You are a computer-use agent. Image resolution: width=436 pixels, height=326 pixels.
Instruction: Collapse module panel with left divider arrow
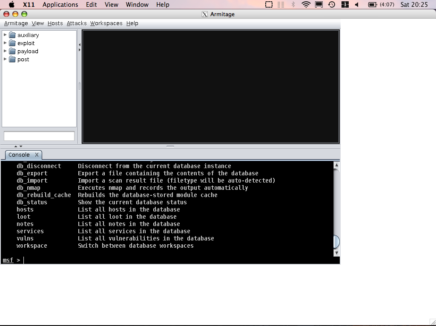tap(80, 44)
